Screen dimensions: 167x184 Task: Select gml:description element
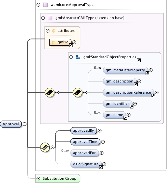(x=120, y=81)
